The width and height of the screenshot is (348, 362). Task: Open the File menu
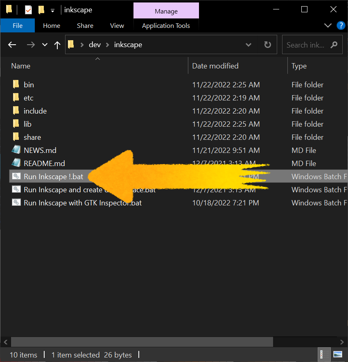18,25
